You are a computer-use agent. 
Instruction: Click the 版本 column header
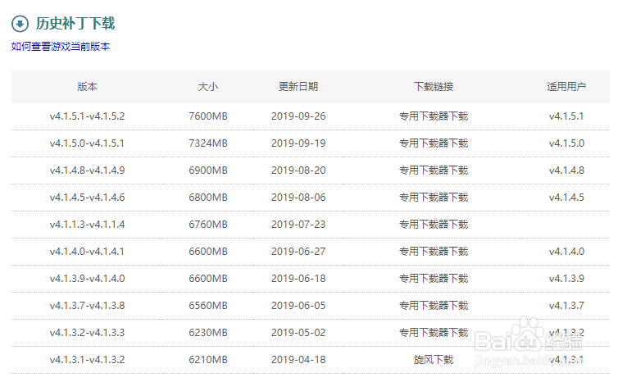pyautogui.click(x=87, y=87)
